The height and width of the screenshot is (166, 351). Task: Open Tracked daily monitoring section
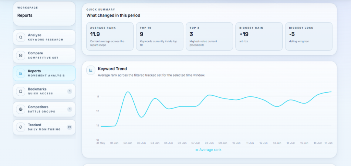tap(44, 127)
